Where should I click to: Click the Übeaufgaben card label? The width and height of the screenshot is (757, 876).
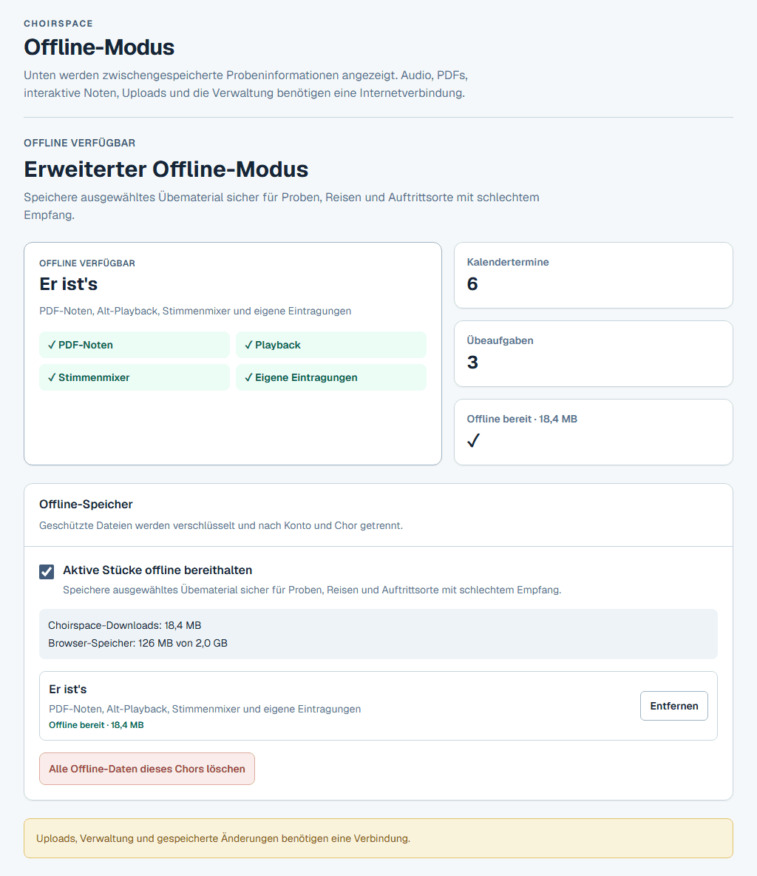500,340
